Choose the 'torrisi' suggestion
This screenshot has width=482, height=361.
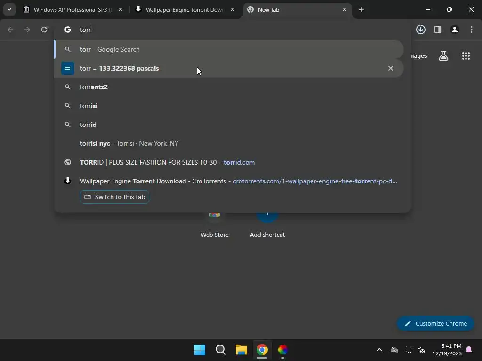[229, 106]
